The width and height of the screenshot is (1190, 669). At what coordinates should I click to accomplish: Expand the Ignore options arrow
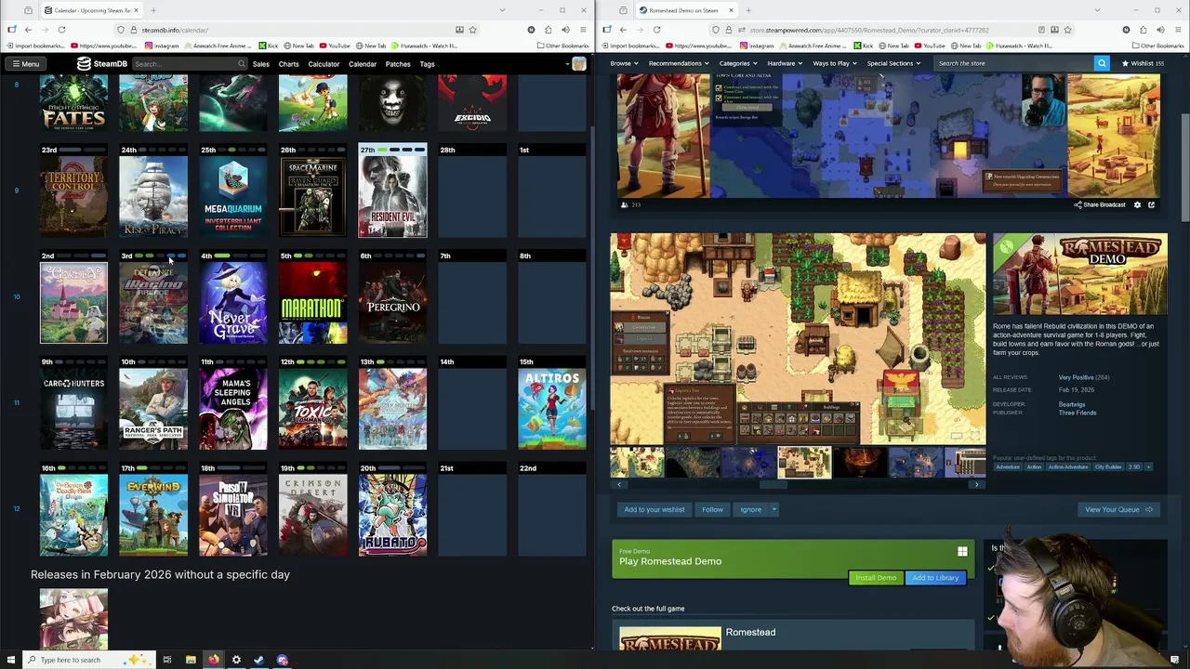pos(774,509)
